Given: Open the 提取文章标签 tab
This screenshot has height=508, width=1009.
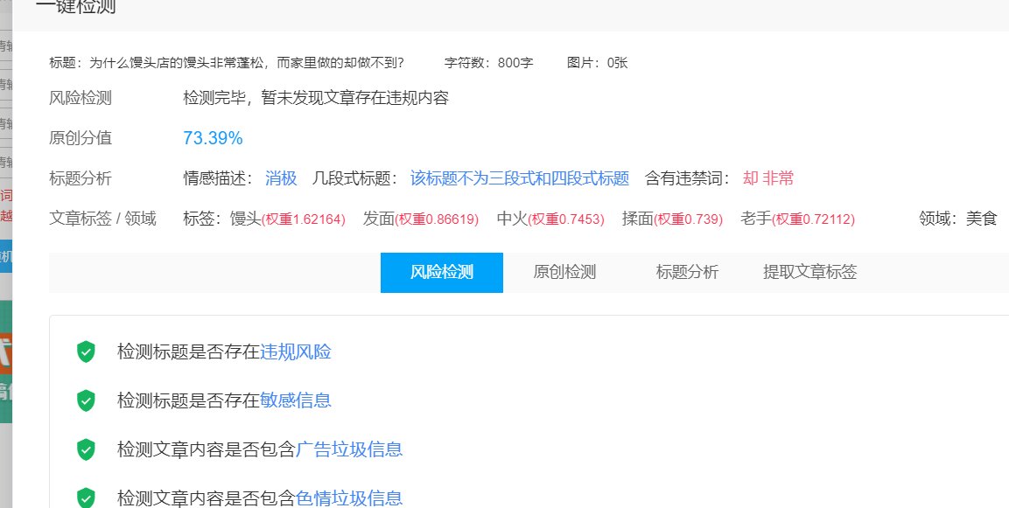Looking at the screenshot, I should click(809, 272).
